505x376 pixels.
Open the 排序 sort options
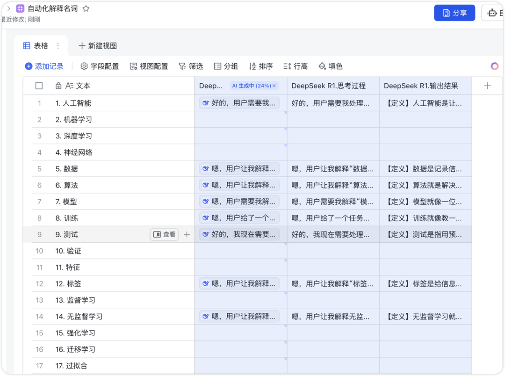pos(261,66)
